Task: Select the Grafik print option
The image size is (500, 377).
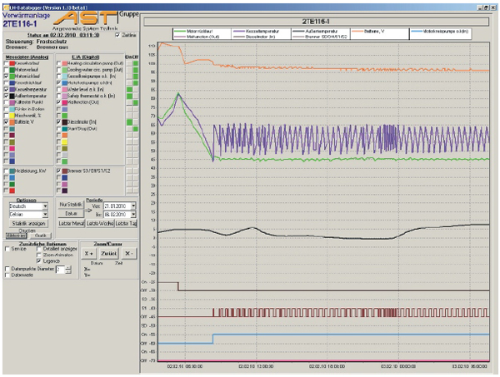Action: (41, 236)
